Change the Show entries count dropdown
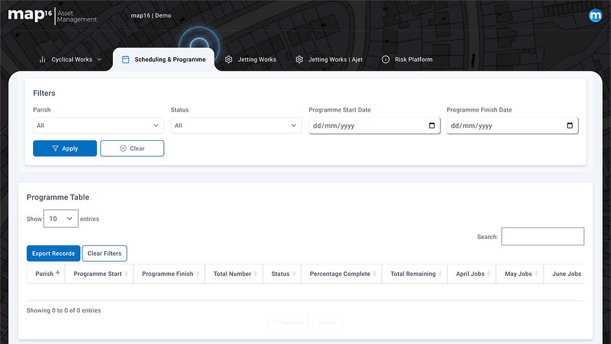The height and width of the screenshot is (344, 611). point(61,219)
